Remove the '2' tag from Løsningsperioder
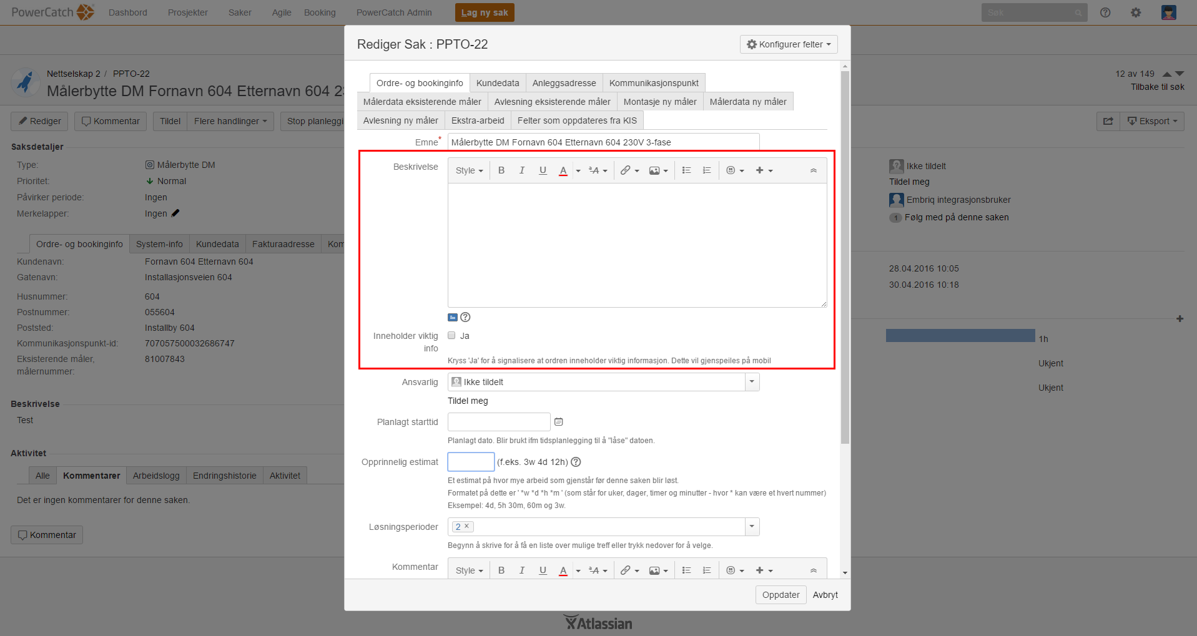Screen dimensions: 1197x636 466,526
